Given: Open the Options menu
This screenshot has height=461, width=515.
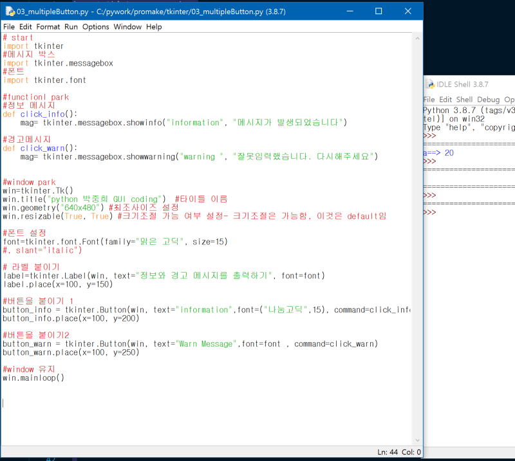Looking at the screenshot, I should point(95,26).
